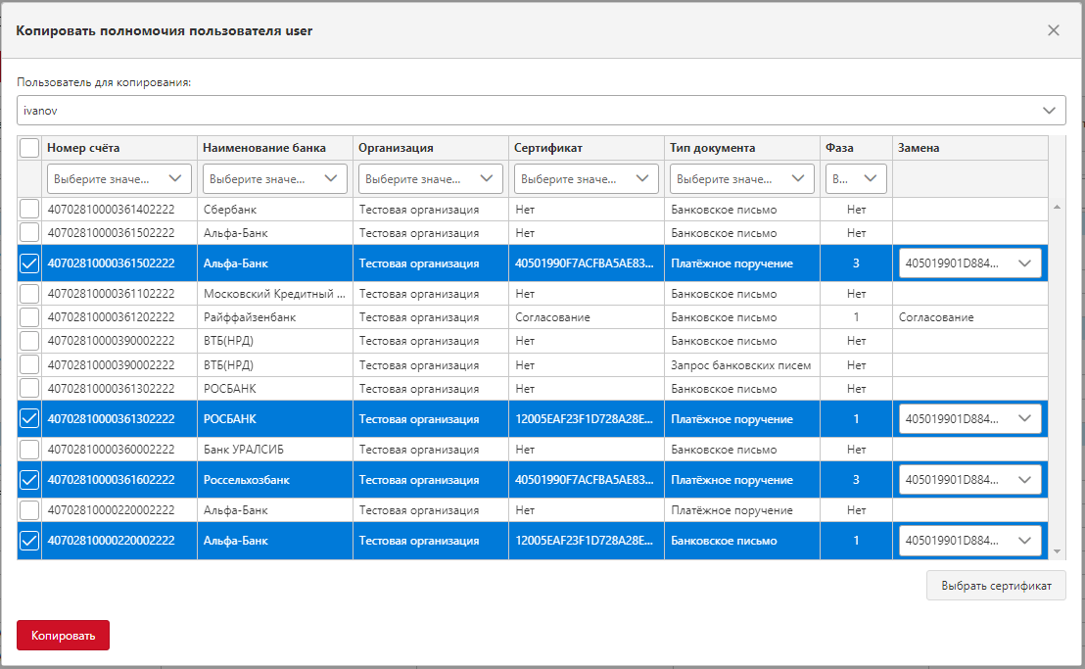Click the scrollbar up arrow in table
Viewport: 1085px width, 669px height.
(1056, 207)
